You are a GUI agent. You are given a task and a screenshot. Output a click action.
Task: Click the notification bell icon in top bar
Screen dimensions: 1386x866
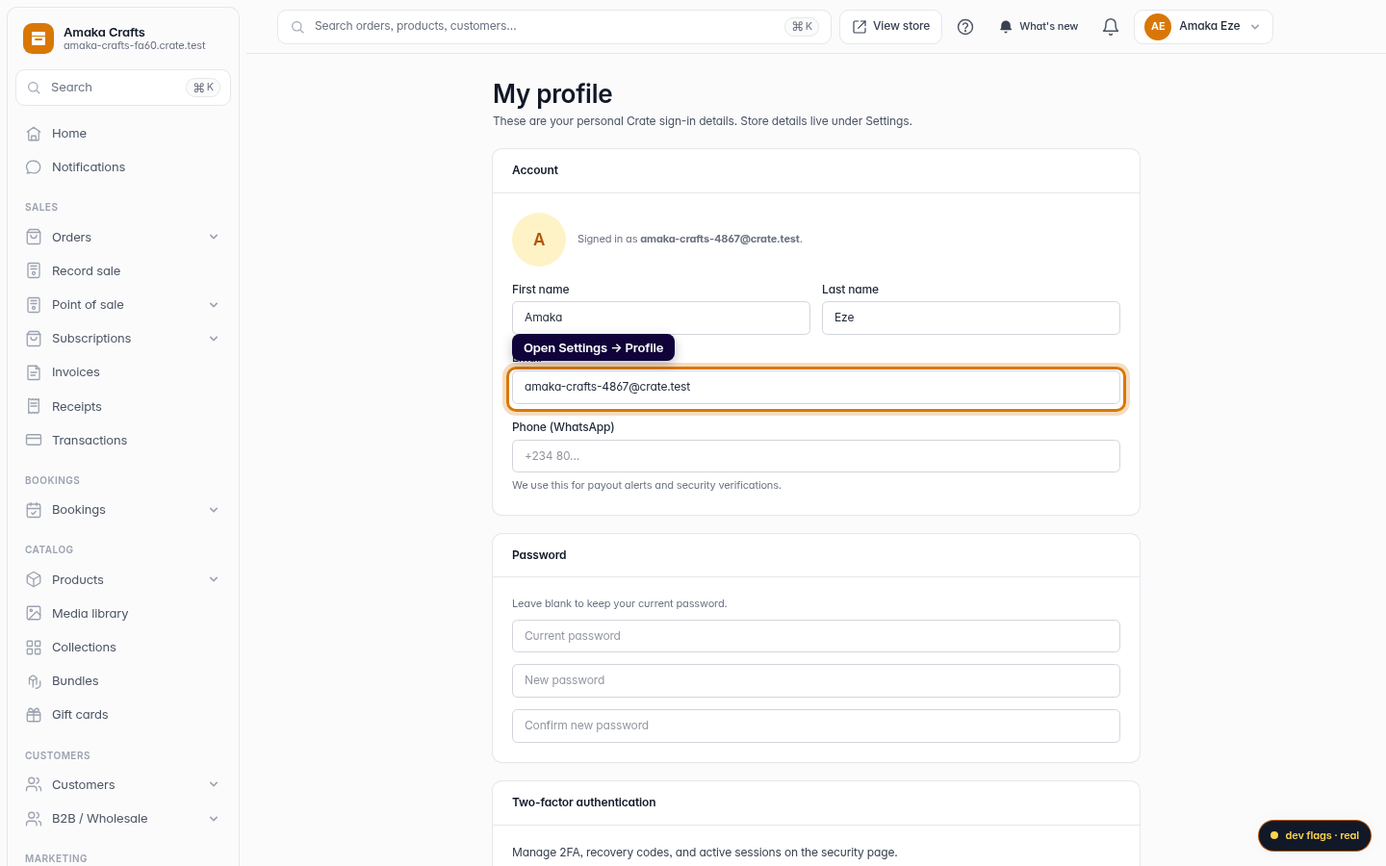tap(1111, 27)
